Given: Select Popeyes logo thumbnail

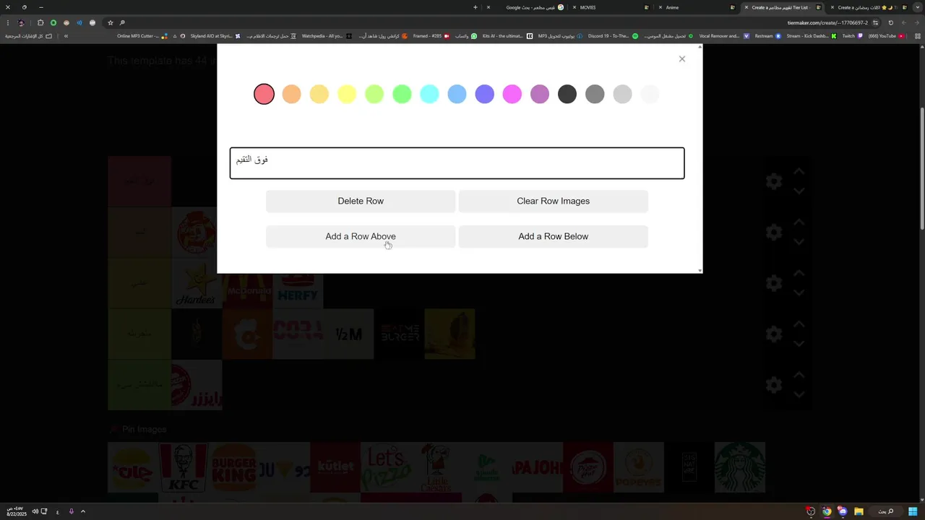Looking at the screenshot, I should click(639, 467).
